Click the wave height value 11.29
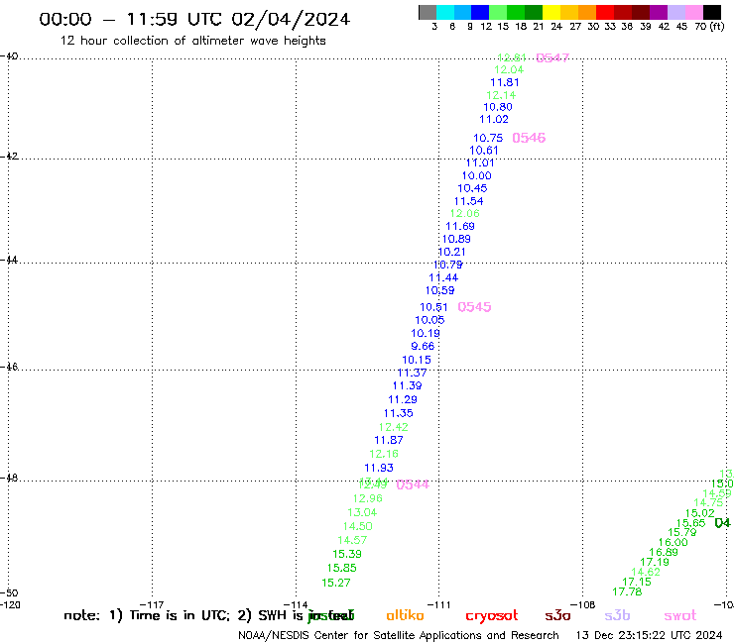This screenshot has height=644, width=734. 403,400
